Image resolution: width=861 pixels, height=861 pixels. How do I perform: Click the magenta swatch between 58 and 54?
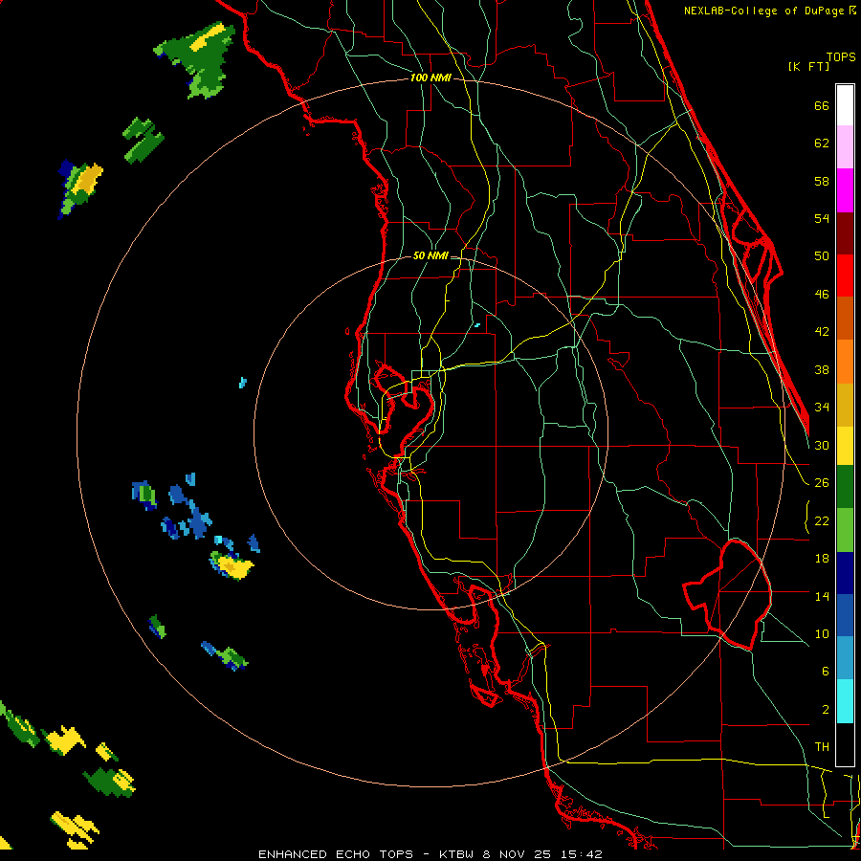click(x=845, y=190)
